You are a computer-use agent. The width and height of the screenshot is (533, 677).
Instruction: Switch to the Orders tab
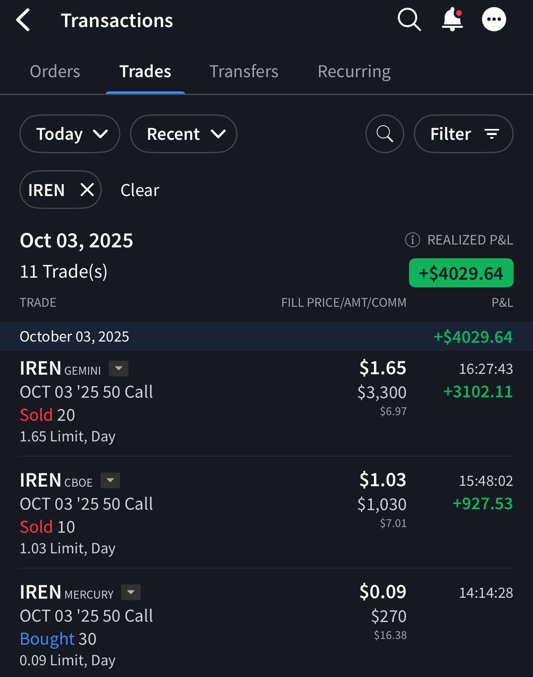[x=55, y=72]
